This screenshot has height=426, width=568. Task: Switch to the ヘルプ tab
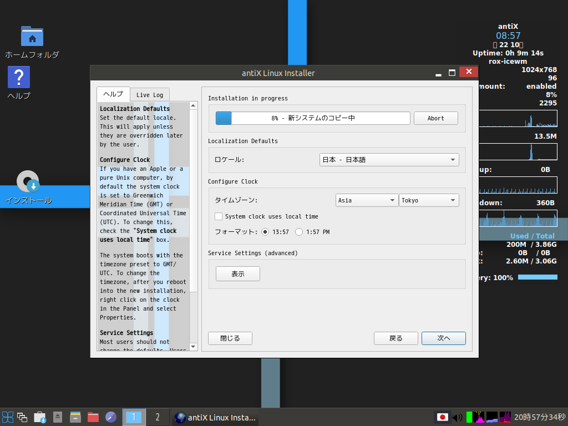pyautogui.click(x=113, y=94)
